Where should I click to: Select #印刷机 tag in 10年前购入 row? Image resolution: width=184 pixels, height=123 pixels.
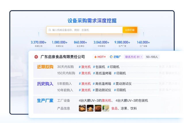coord(120,90)
